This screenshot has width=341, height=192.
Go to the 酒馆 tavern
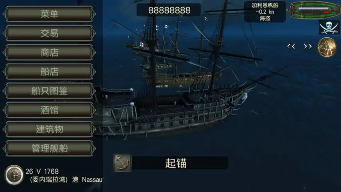coord(49,110)
